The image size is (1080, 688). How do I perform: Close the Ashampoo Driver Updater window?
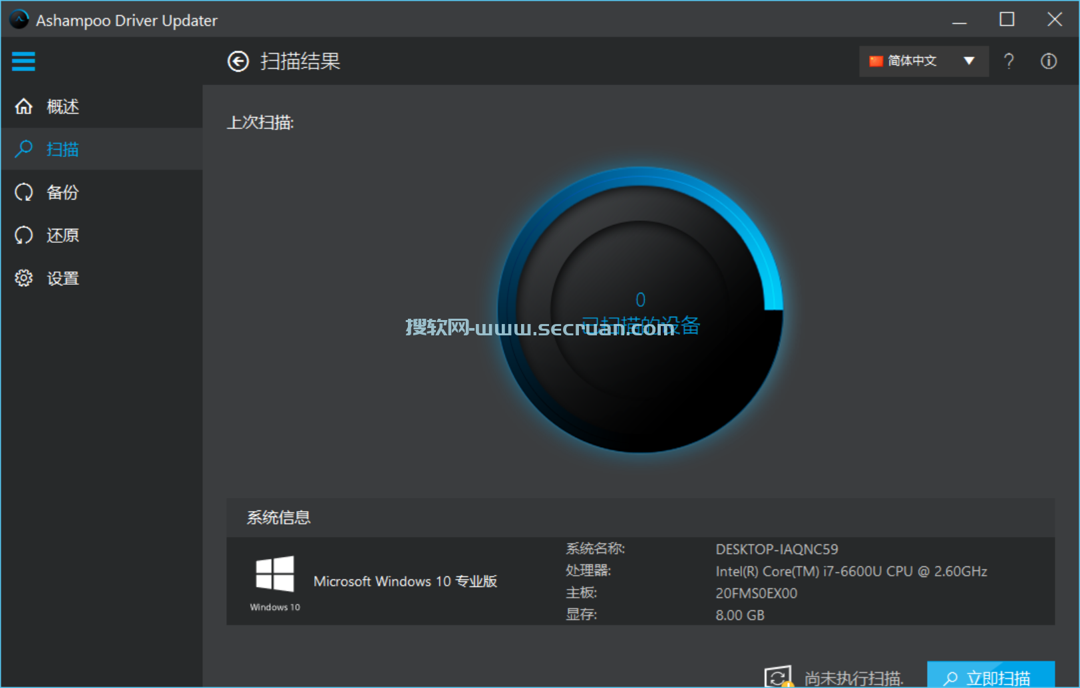(x=1055, y=20)
